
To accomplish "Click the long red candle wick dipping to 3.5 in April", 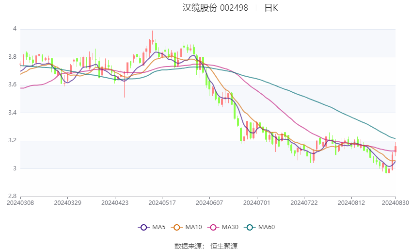I will tap(124, 84).
